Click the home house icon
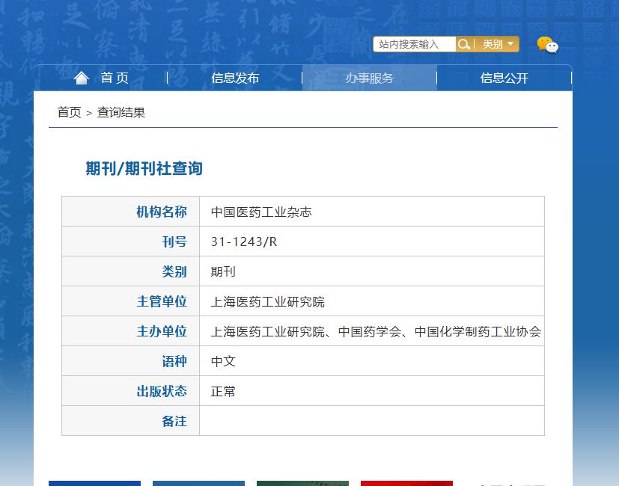This screenshot has height=486, width=619. [82, 78]
